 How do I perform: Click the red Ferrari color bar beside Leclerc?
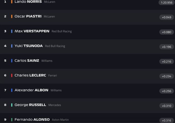(12, 75)
